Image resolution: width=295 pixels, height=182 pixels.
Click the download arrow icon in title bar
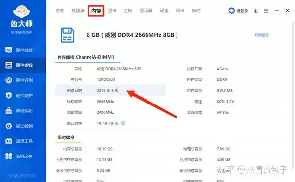(x=255, y=11)
